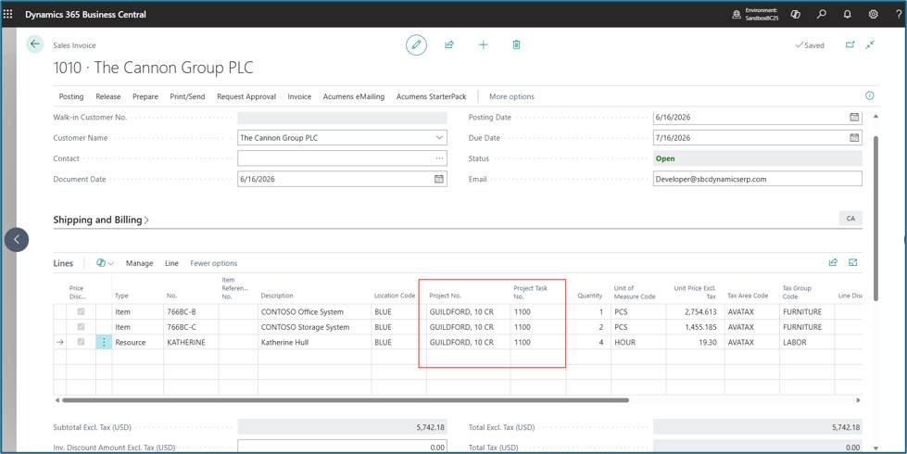The height and width of the screenshot is (454, 907).
Task: Open notifications bell
Action: 848,15
